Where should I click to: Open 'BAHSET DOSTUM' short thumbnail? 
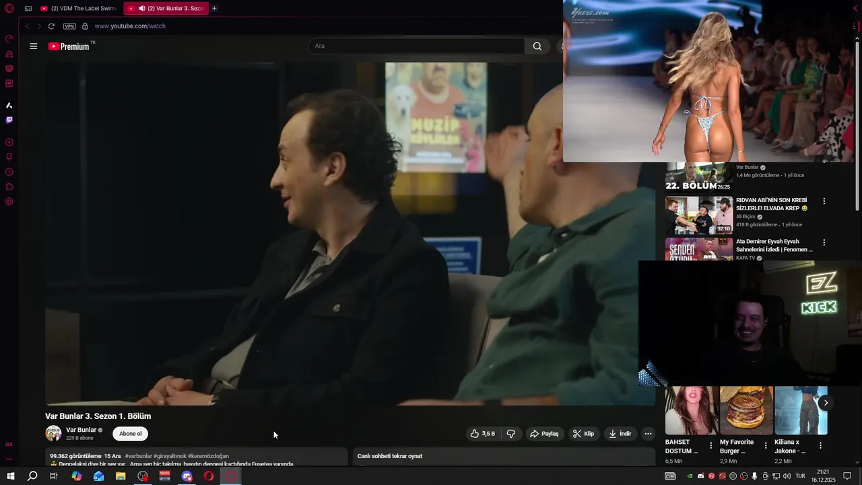tap(692, 410)
